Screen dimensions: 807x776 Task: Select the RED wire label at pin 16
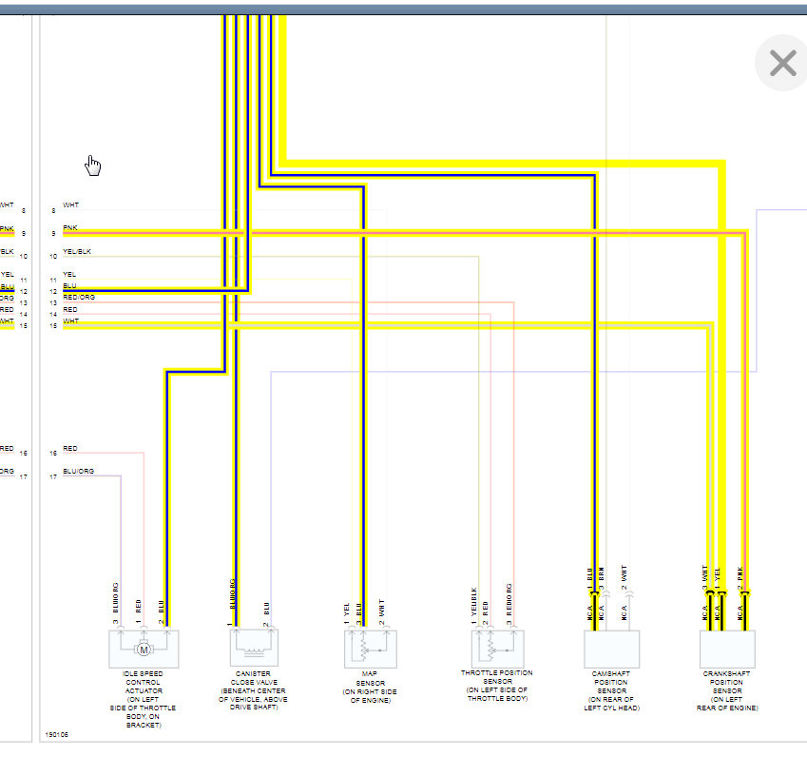pyautogui.click(x=70, y=449)
